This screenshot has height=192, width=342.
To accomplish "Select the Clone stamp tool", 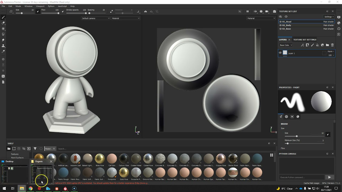I will (x=3, y=46).
